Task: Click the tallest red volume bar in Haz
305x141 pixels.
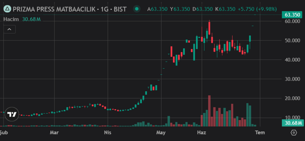Action: point(209,111)
